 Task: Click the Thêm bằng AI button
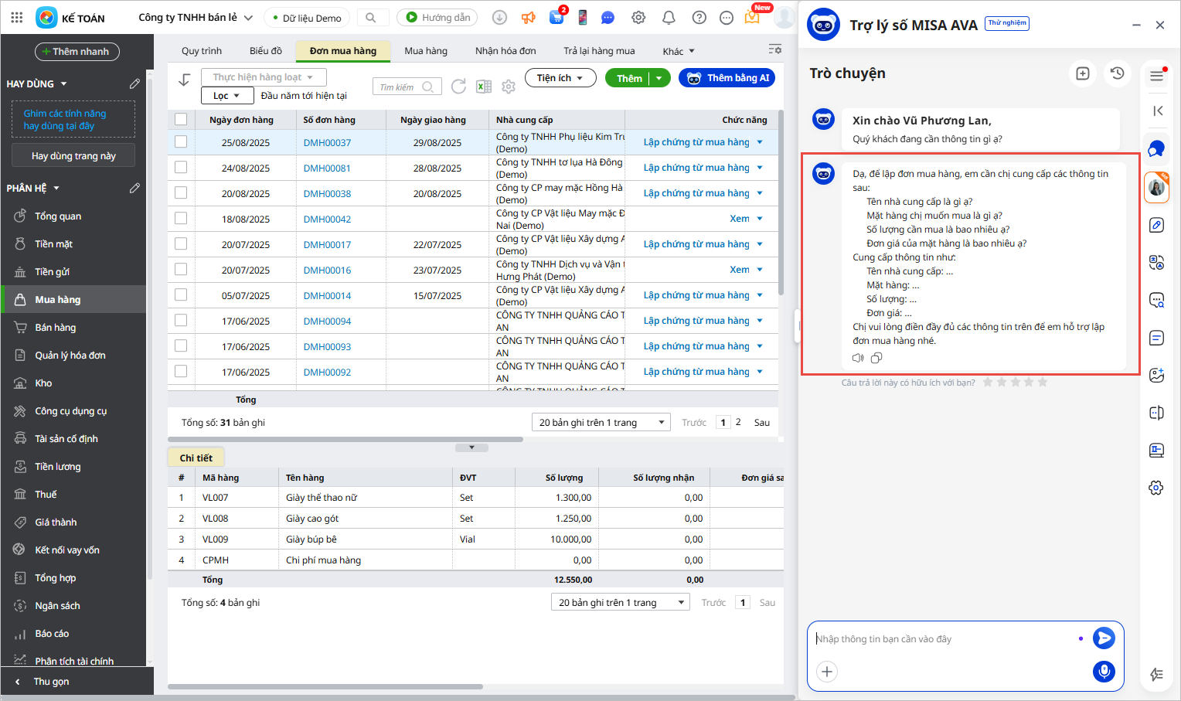tap(727, 78)
